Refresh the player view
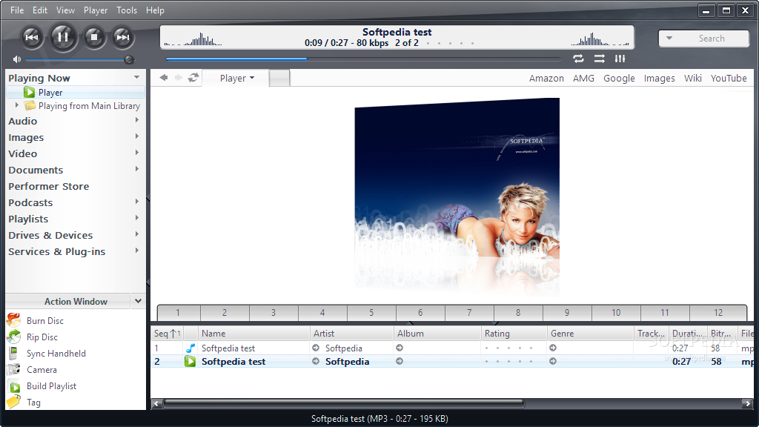Screen dimensions: 759x427 coord(193,77)
